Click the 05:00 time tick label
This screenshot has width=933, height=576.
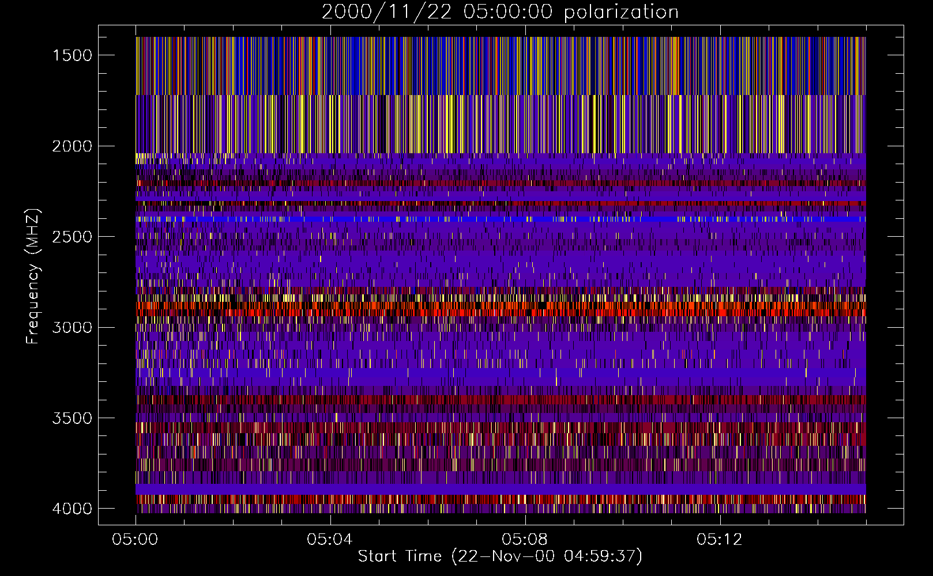coord(135,540)
